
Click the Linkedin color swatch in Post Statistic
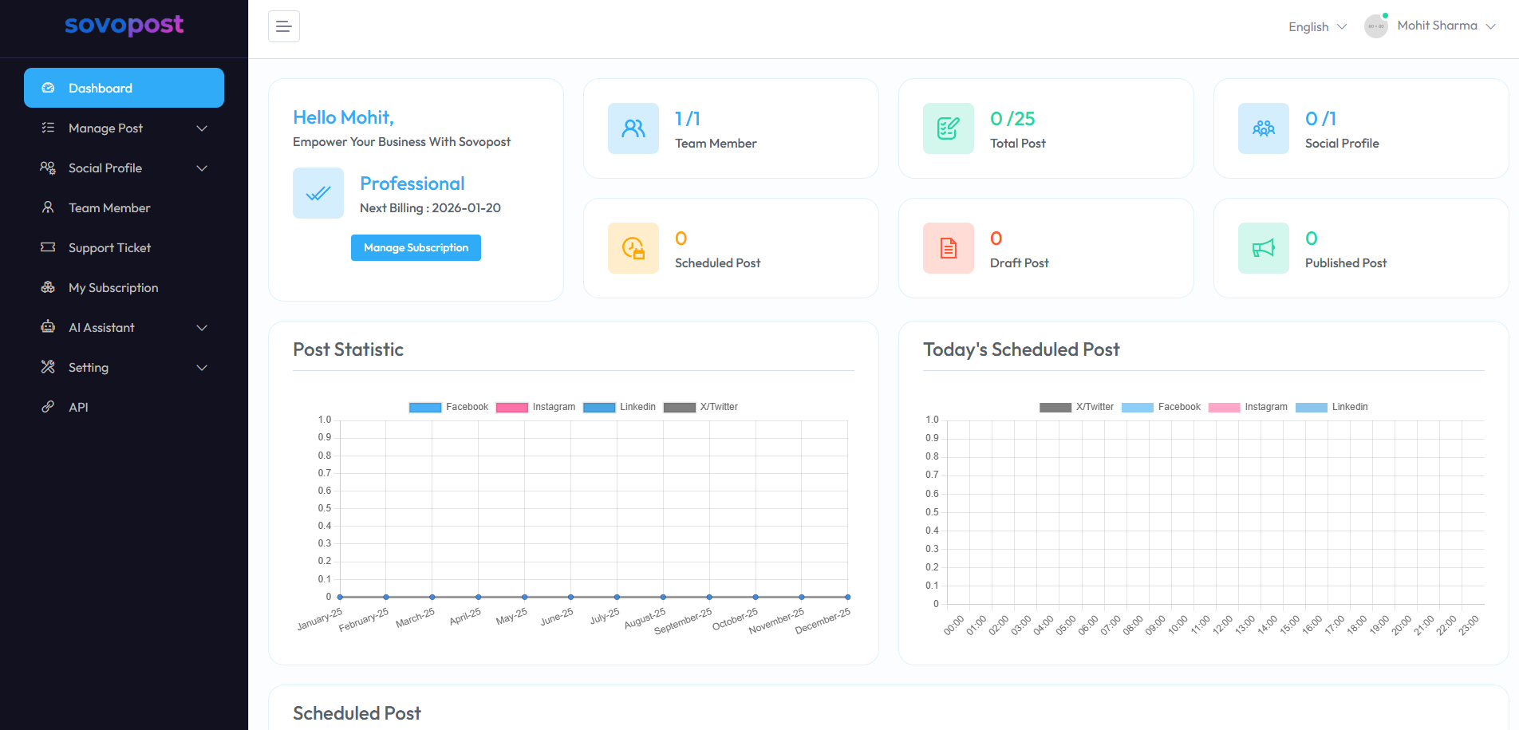coord(598,407)
